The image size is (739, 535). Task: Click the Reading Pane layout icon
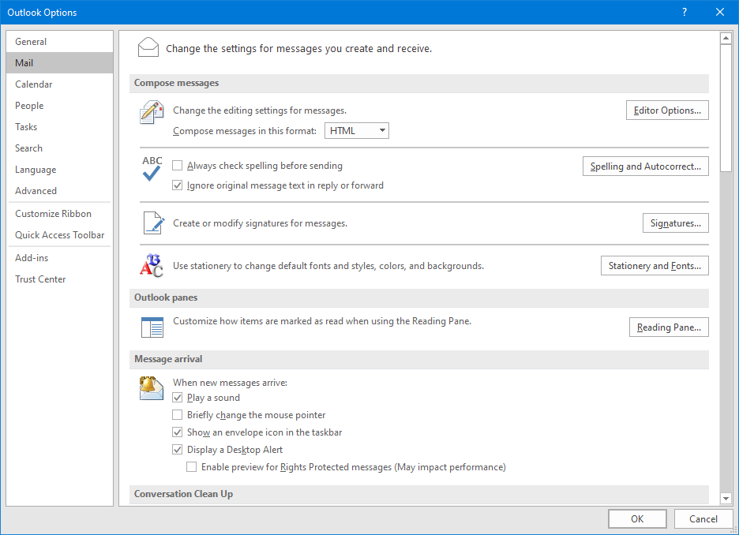pos(152,327)
